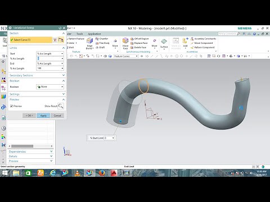270x202 pixels.
Task: Click the Sketch Section icon beside Select Curve
Action: (55, 40)
